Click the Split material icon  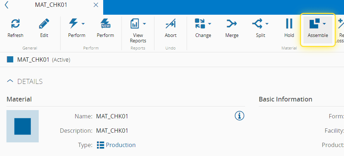[257, 24]
